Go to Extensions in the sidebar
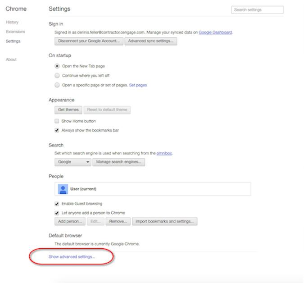The height and width of the screenshot is (283, 304). (x=15, y=32)
